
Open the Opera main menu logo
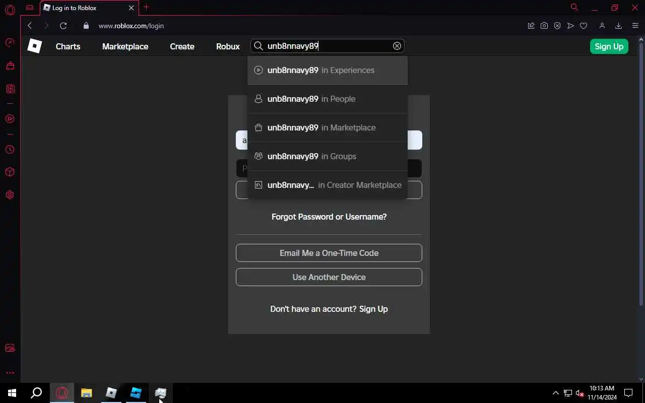[x=10, y=10]
